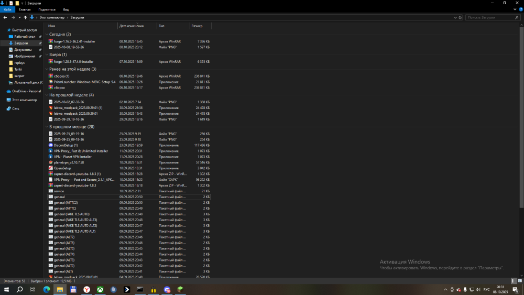Screen dimensions: 524x295
Task: Open the Minecraft grass block taskbar icon
Action: (180, 289)
